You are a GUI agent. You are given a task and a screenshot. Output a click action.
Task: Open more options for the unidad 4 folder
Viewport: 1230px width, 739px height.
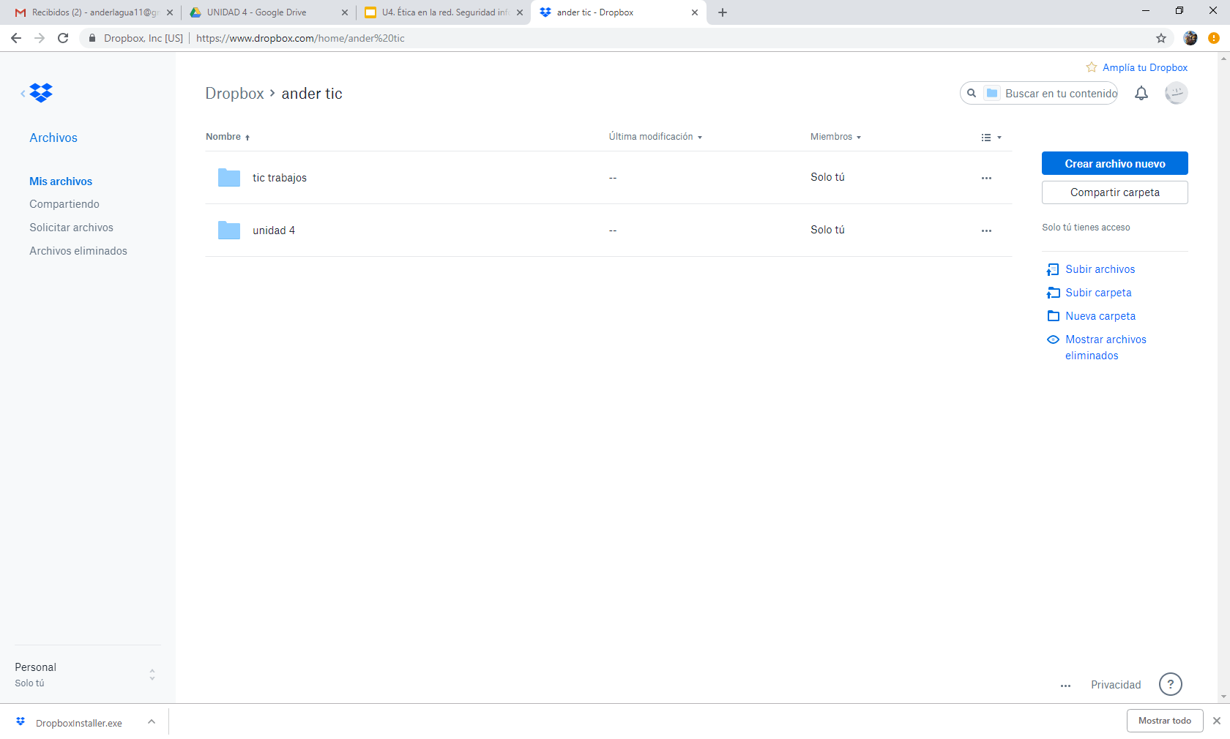click(x=986, y=230)
